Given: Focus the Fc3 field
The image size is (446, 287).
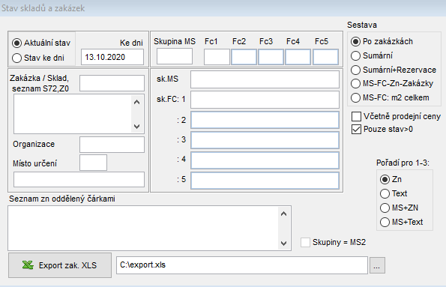Looking at the screenshot, I should click(x=271, y=57).
